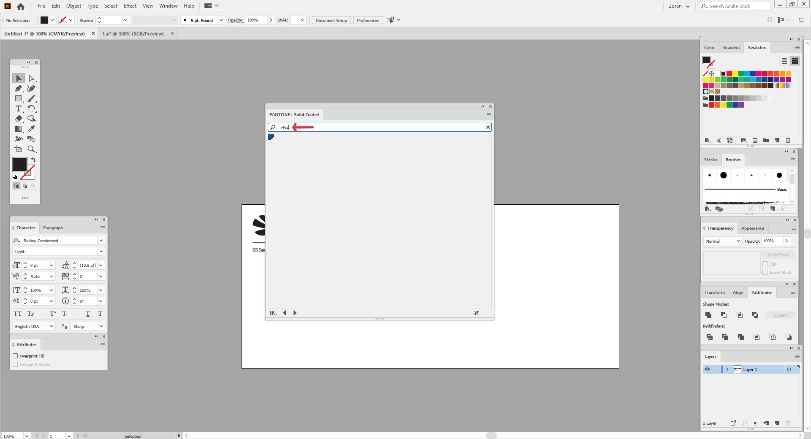Image resolution: width=811 pixels, height=439 pixels.
Task: Open Swatch Libraries menu icon
Action: pyautogui.click(x=708, y=140)
